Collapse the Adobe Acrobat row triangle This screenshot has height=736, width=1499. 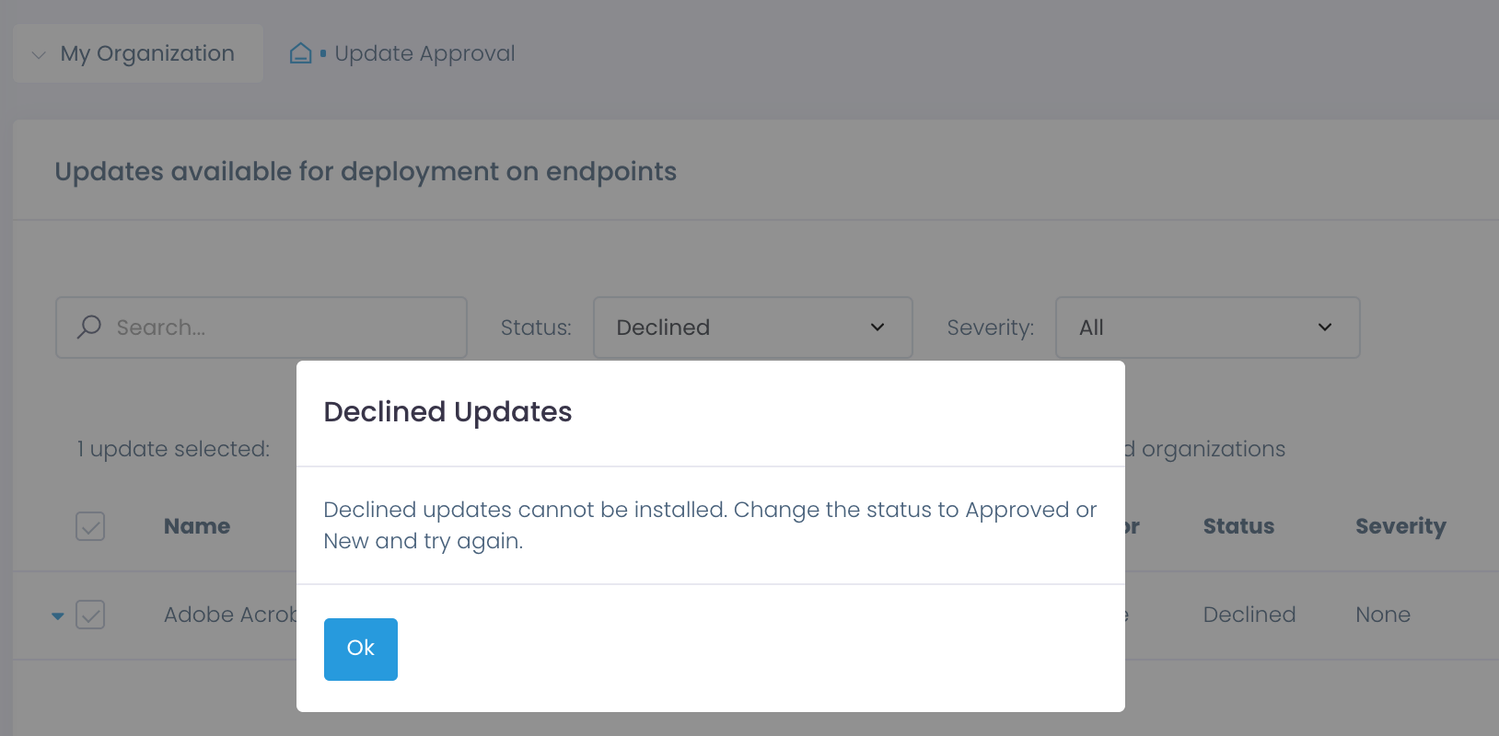pyautogui.click(x=57, y=615)
